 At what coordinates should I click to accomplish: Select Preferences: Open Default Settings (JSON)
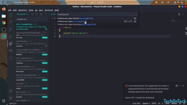[97, 18]
